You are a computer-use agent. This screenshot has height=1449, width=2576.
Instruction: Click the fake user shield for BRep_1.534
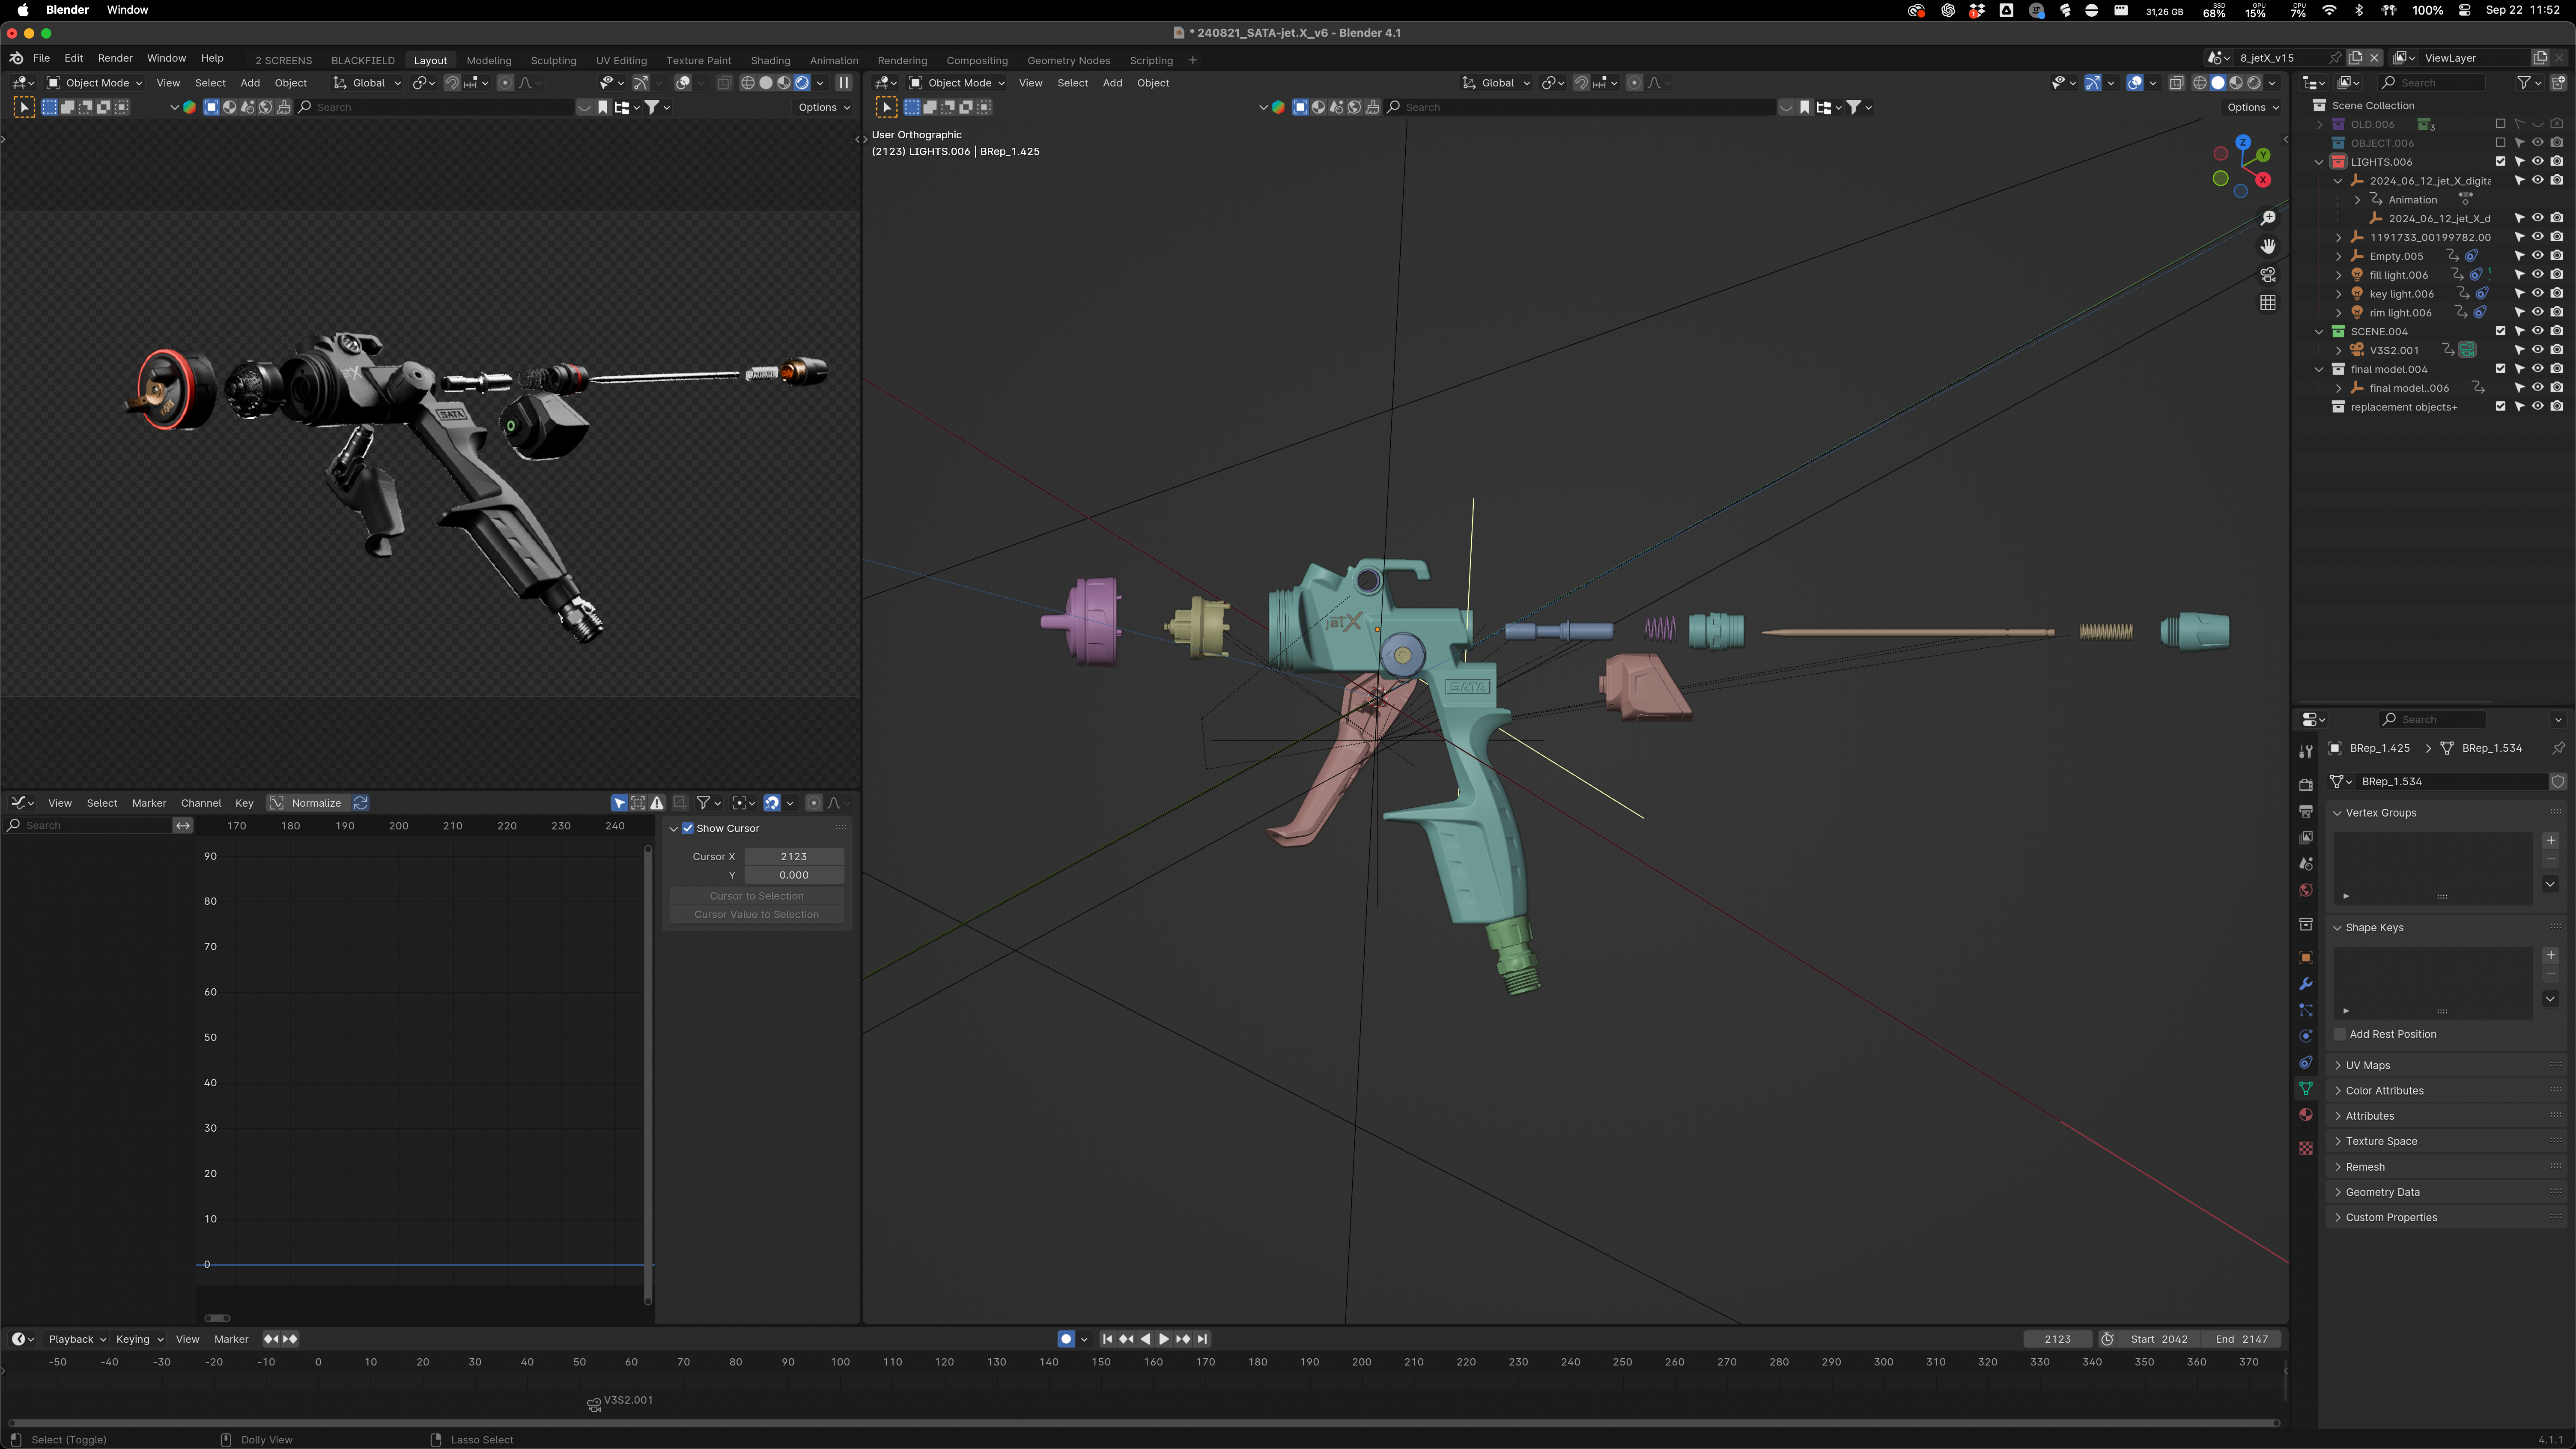coord(2558,781)
